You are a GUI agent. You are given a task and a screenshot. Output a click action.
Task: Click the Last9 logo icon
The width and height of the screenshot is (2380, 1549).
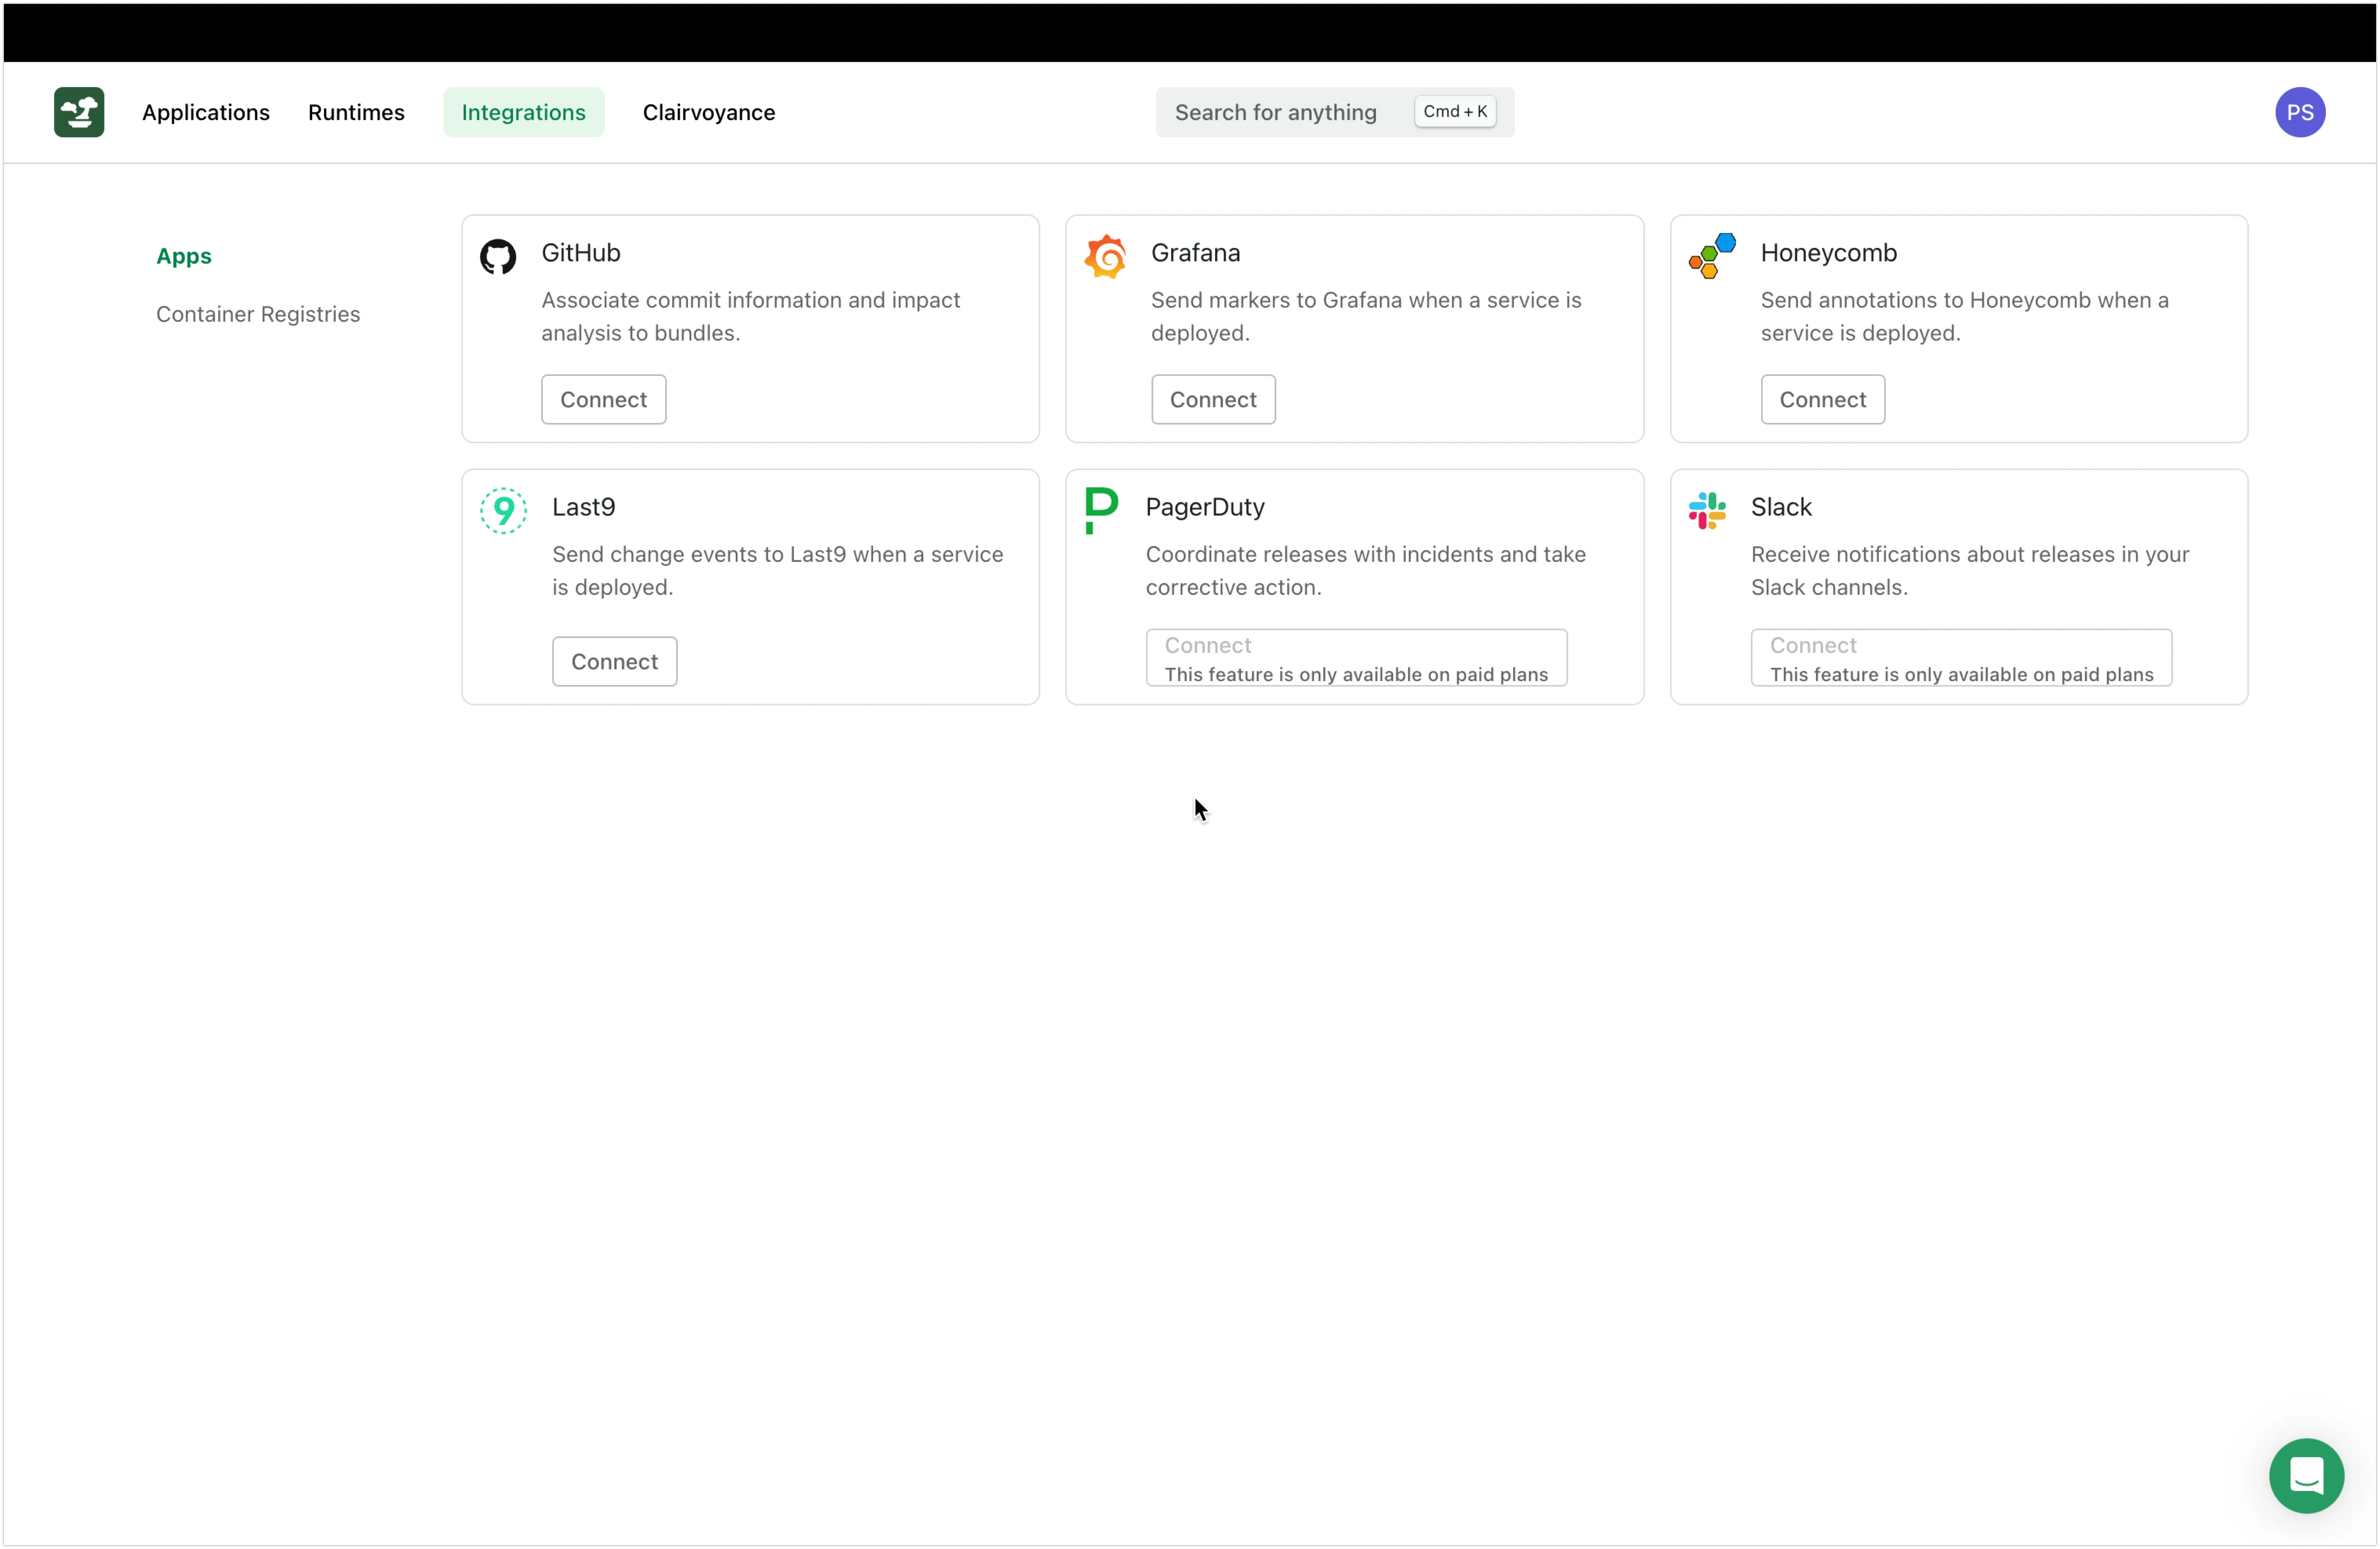pos(503,510)
